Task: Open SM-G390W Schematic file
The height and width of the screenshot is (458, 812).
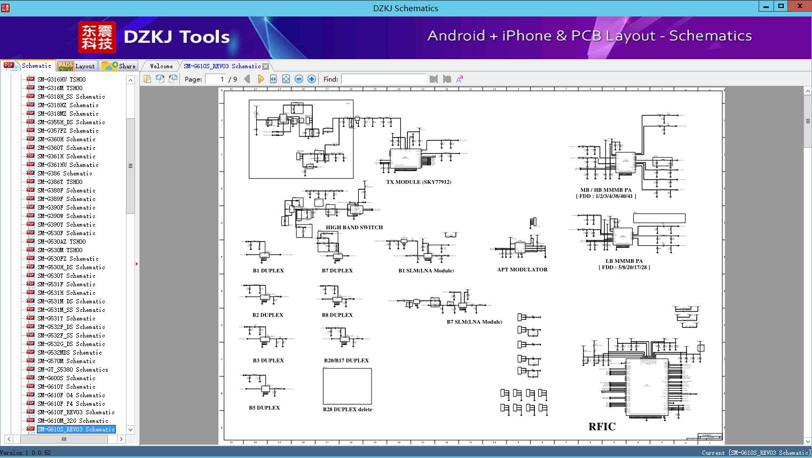Action: [x=66, y=216]
